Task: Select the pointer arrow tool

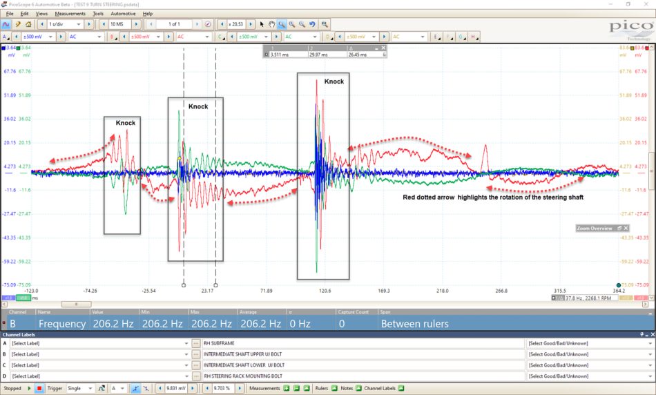Action: tap(262, 24)
